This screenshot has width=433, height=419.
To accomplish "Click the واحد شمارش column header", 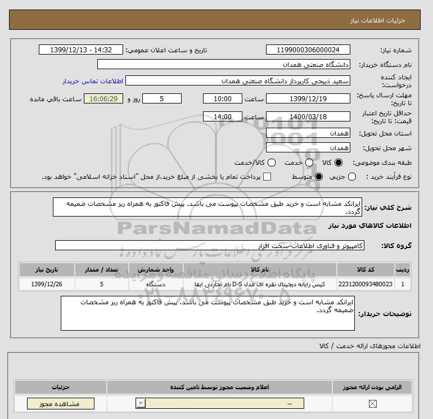I will tap(156, 269).
